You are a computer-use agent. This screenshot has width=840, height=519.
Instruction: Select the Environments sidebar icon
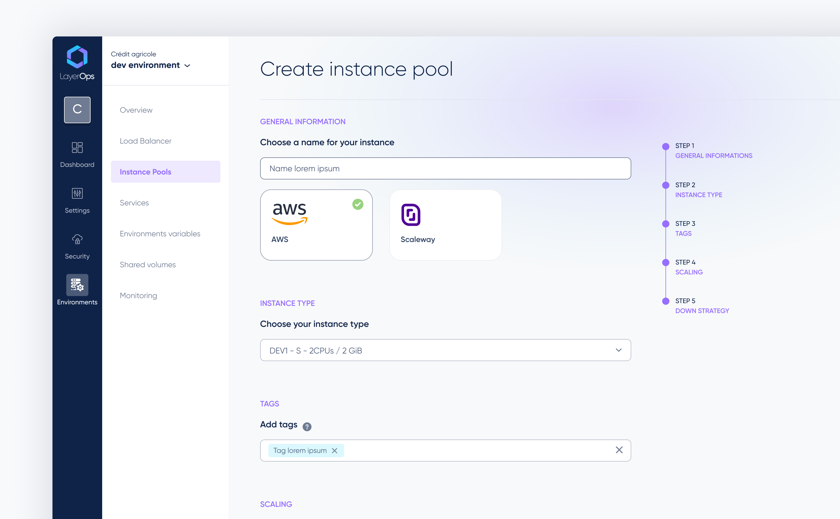point(77,285)
